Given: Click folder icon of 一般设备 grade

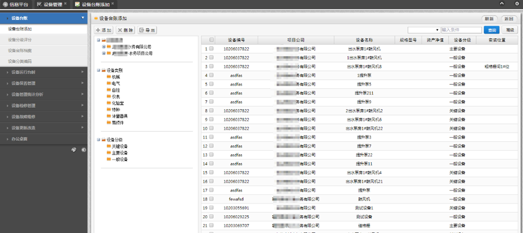Looking at the screenshot, I should pyautogui.click(x=109, y=159).
